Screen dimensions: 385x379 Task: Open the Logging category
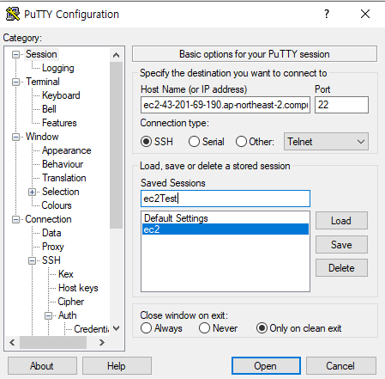58,68
